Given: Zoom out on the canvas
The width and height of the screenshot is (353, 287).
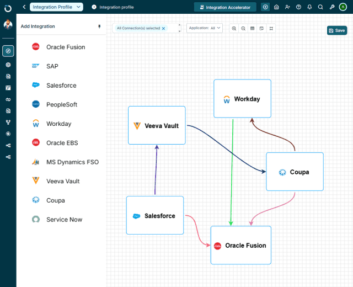Looking at the screenshot, I should 243,28.
